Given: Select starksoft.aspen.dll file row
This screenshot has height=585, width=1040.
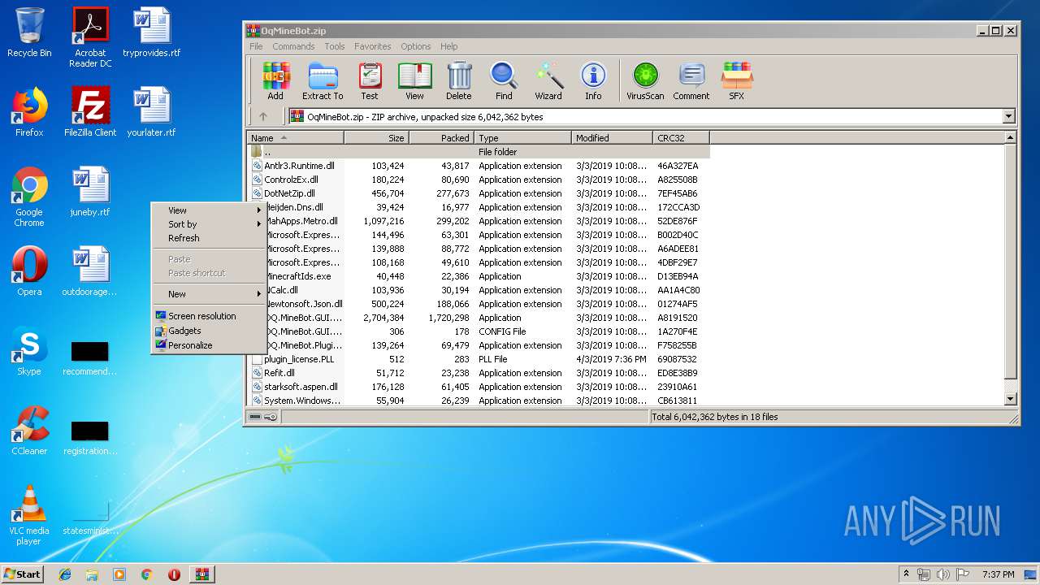Looking at the screenshot, I should tap(479, 387).
